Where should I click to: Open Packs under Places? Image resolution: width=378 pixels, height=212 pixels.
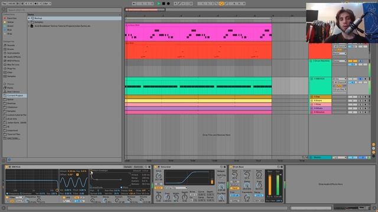[x=10, y=88]
